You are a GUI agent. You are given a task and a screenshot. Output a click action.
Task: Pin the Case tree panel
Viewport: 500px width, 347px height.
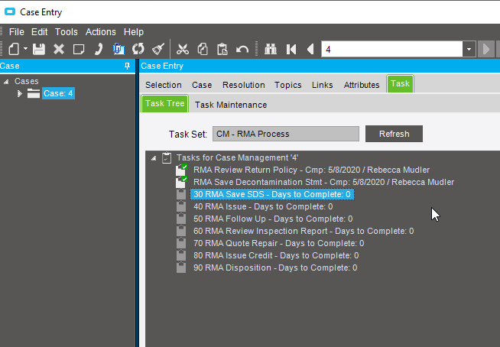coord(127,66)
